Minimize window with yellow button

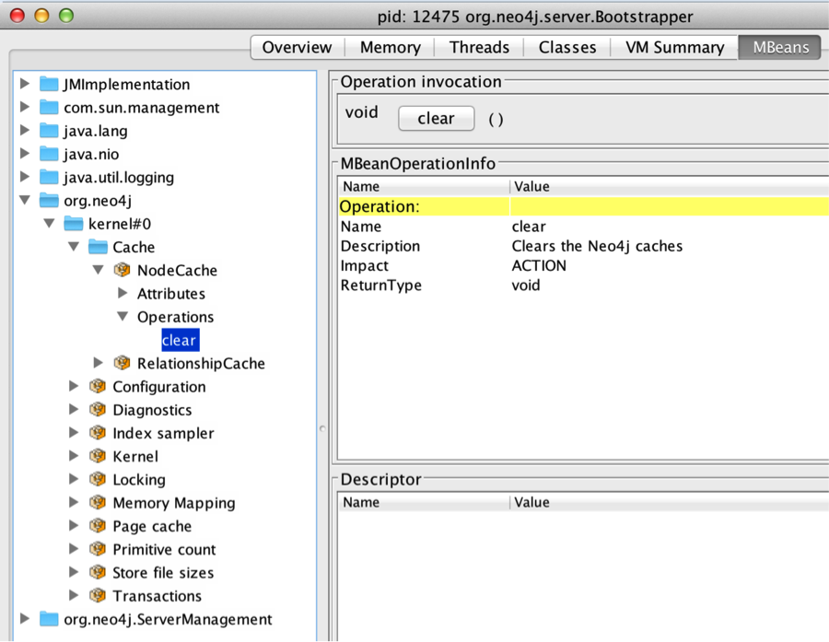pyautogui.click(x=41, y=16)
